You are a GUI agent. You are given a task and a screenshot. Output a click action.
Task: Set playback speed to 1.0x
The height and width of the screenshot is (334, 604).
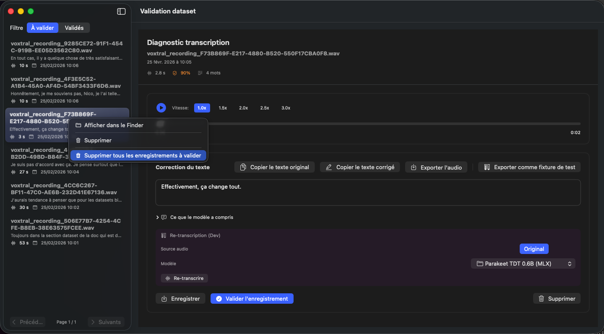(202, 108)
